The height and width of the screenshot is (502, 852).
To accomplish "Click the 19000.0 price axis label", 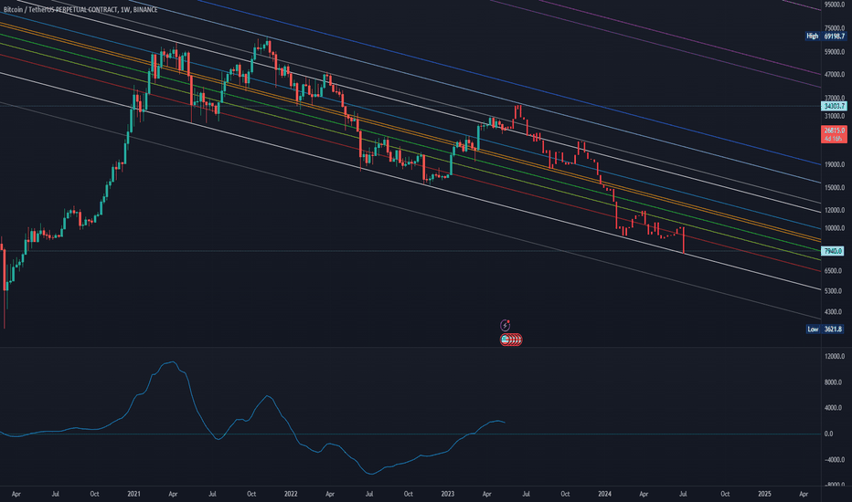I will (x=834, y=164).
